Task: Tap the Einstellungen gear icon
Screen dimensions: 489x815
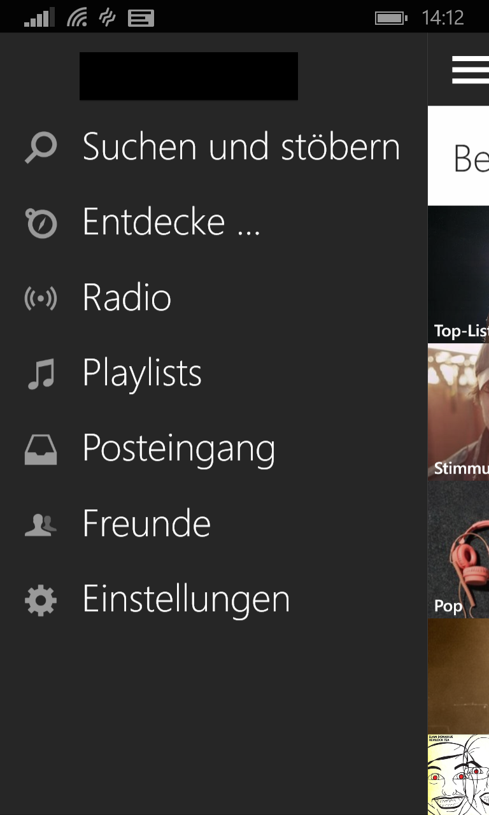Action: [41, 600]
